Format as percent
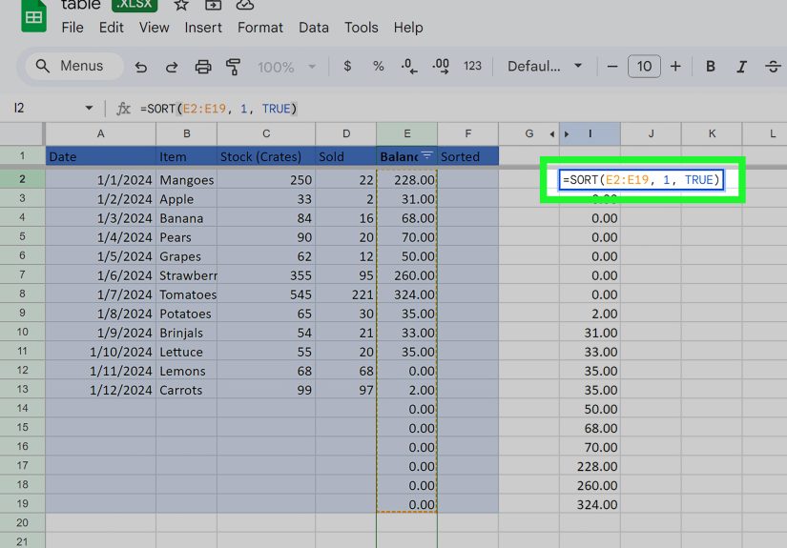The image size is (787, 548). click(x=378, y=66)
